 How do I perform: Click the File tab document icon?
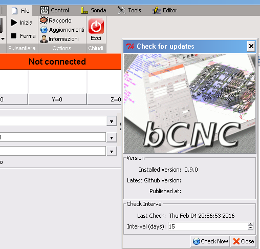click(15, 11)
